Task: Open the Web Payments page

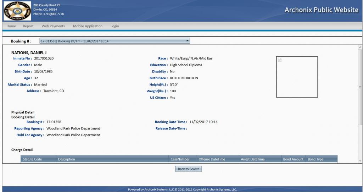Action: 53,26
